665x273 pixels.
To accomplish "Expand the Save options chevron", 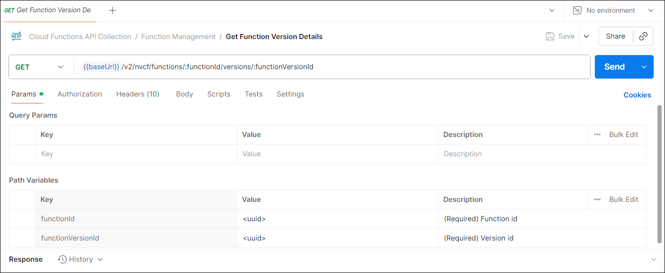I will (586, 36).
